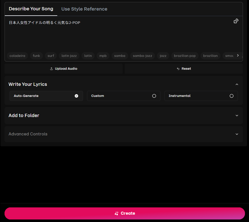Screen dimensions: 249x222
Task: Add the samba style tag
Action: (x=120, y=56)
